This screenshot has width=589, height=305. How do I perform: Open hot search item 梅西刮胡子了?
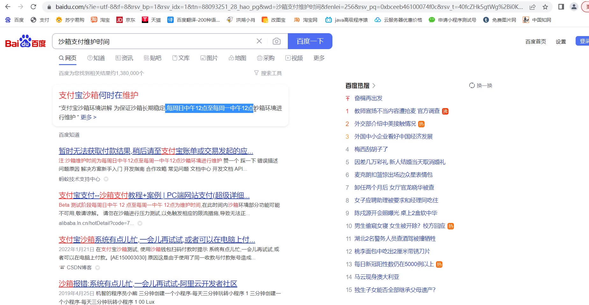pyautogui.click(x=371, y=149)
